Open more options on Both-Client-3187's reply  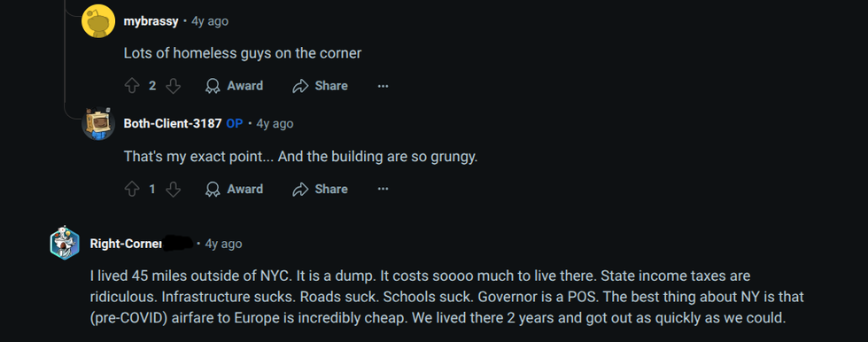coord(383,190)
